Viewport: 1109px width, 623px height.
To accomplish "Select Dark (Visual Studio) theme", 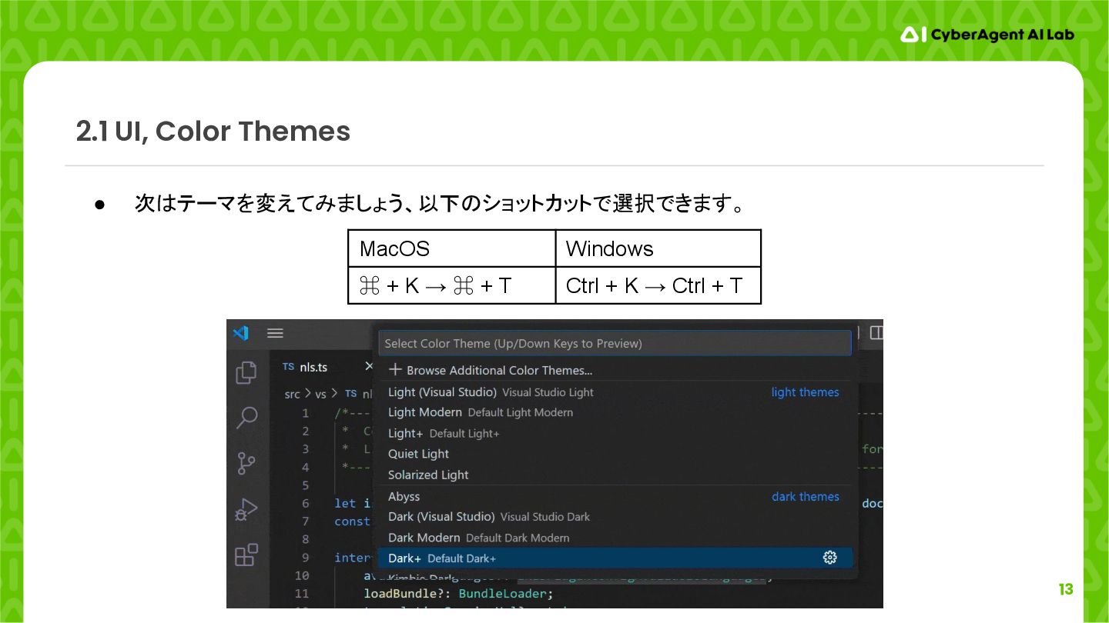I will (x=615, y=517).
